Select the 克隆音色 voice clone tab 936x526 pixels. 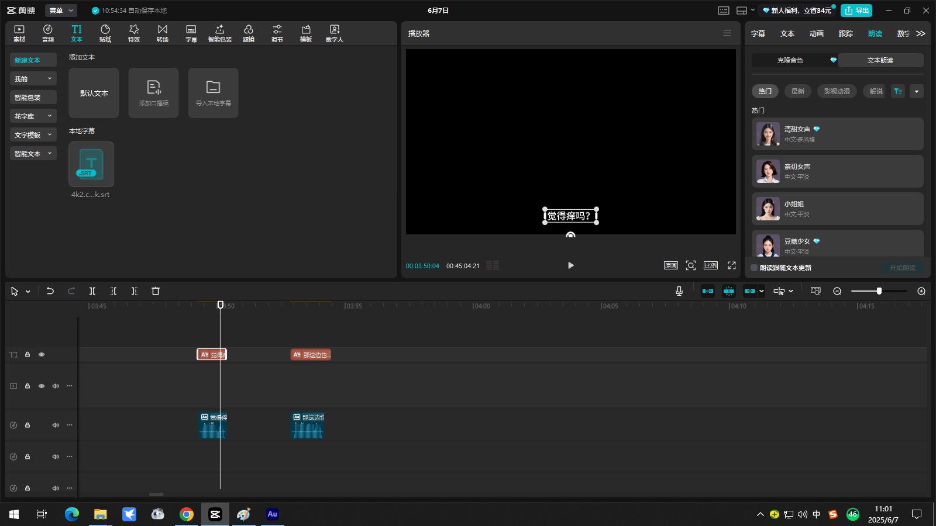[795, 60]
